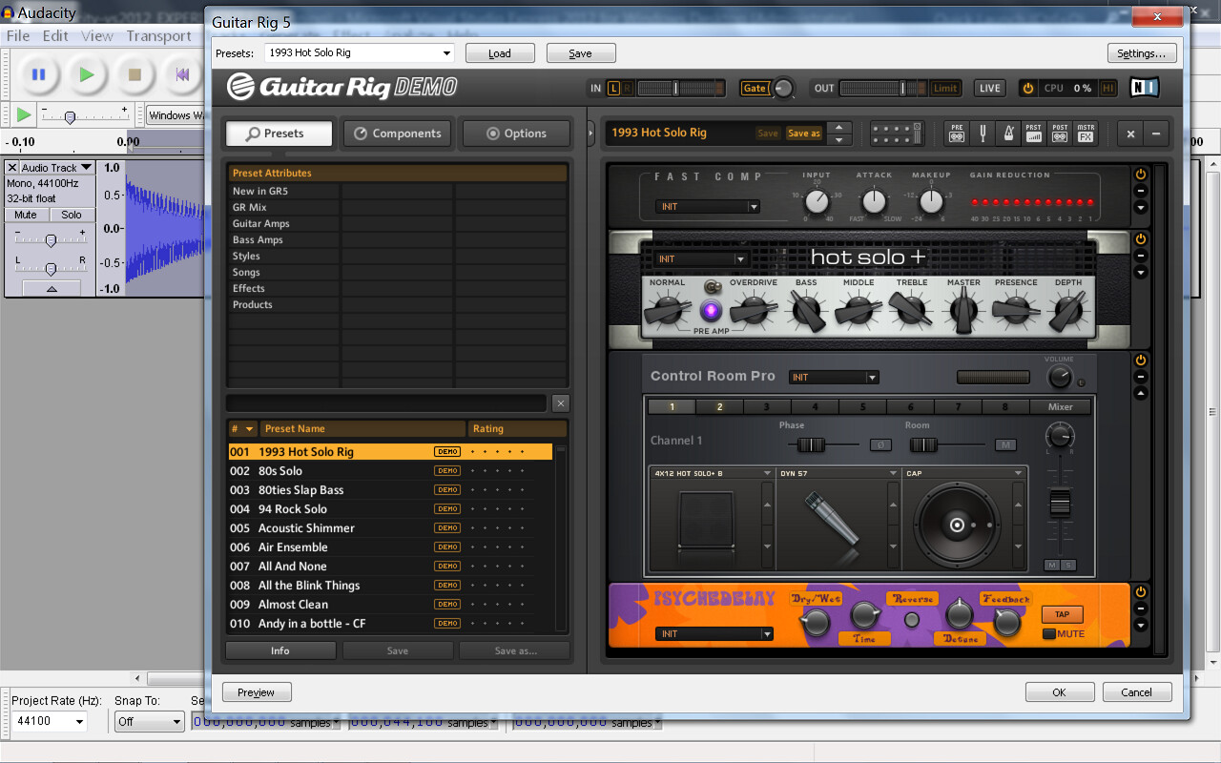Check the Psychedelay MUTE box
Screen dimensions: 1221x763
(1049, 634)
